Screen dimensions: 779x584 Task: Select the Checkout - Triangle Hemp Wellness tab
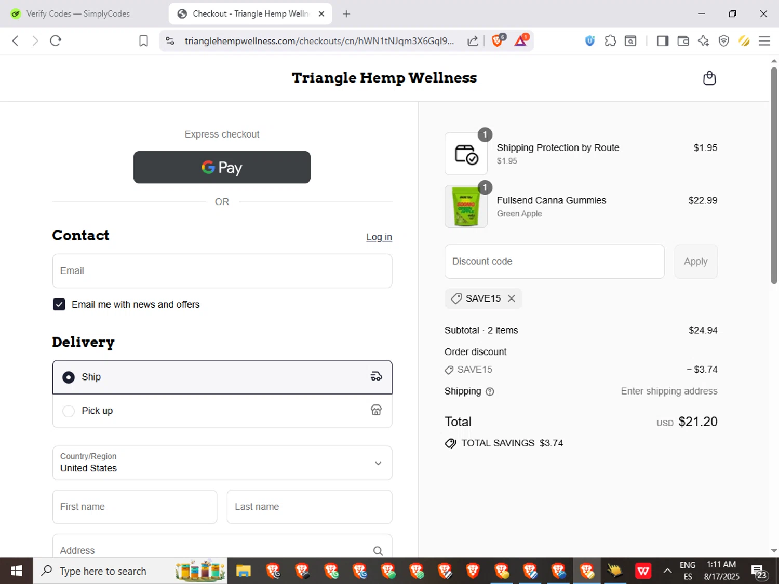[250, 14]
